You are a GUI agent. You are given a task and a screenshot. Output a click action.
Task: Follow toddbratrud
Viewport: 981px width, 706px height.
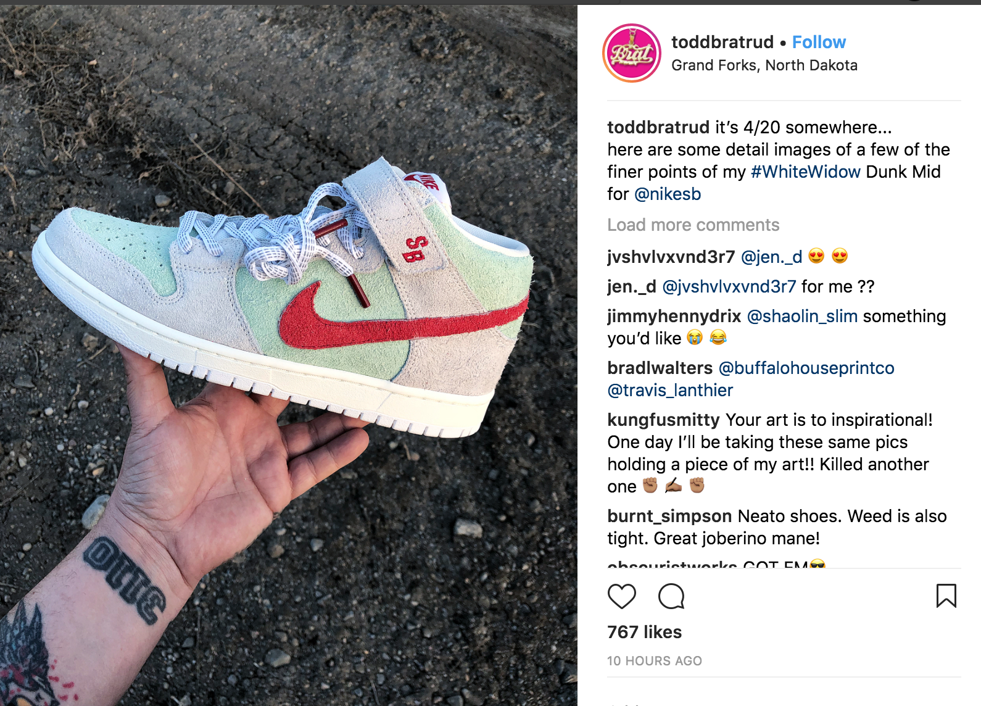(x=819, y=42)
